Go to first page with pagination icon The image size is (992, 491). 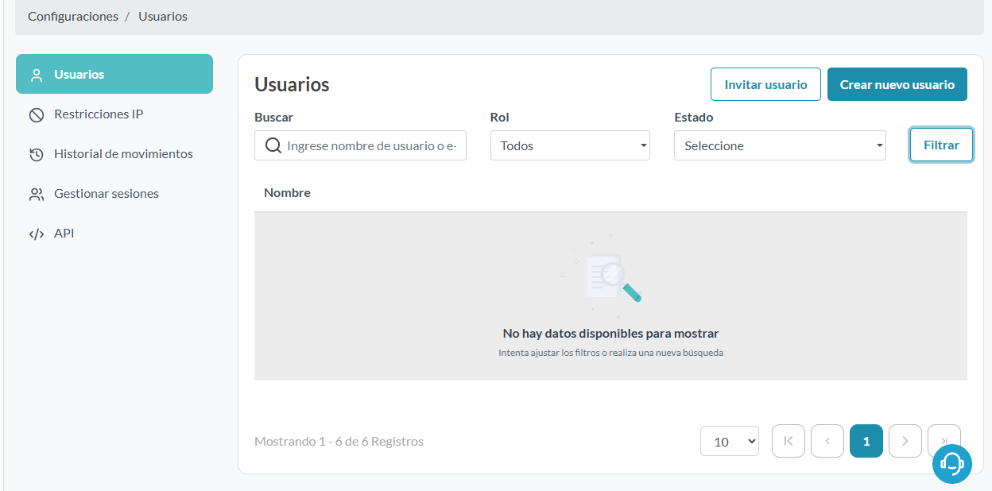(x=788, y=441)
